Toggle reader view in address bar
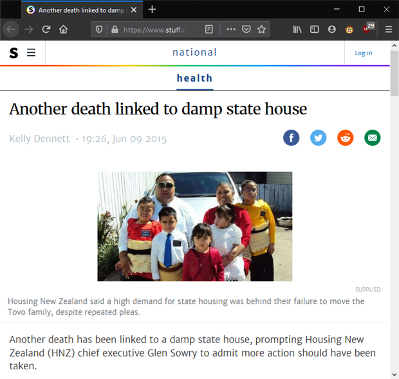399x379 pixels. coord(209,30)
